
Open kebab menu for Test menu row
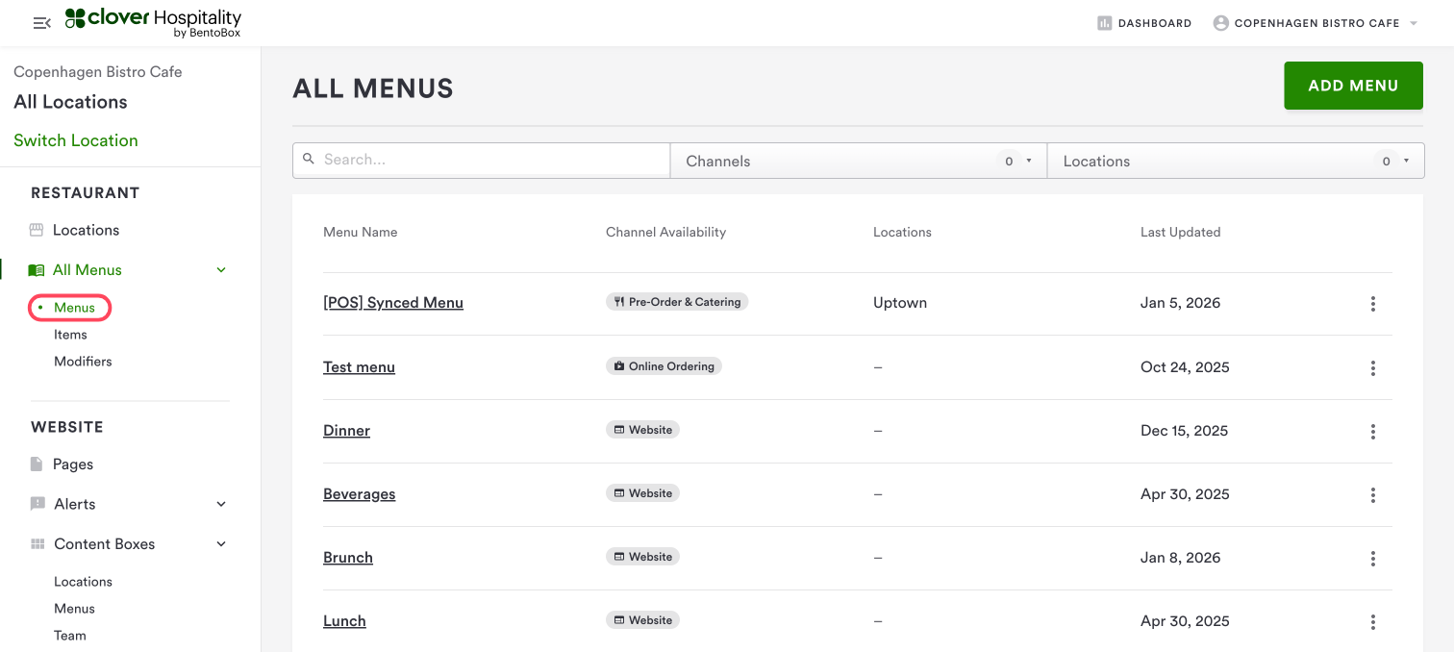pos(1372,367)
